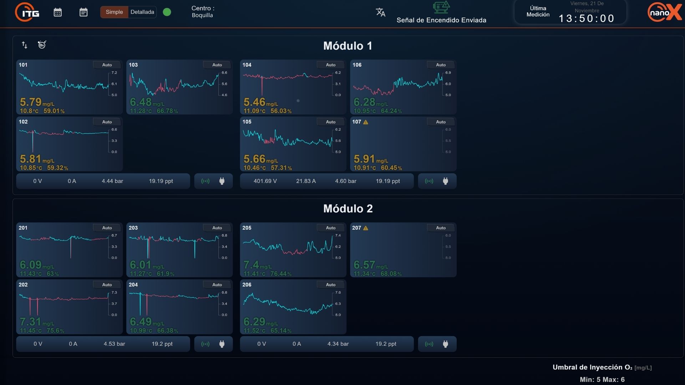Click the ITG logo
The width and height of the screenshot is (685, 385).
click(27, 12)
